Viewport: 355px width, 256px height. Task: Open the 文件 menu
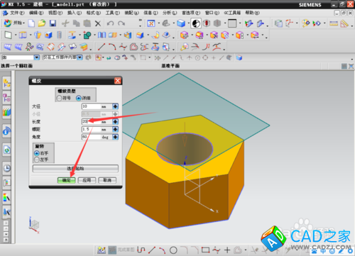[x=14, y=13]
